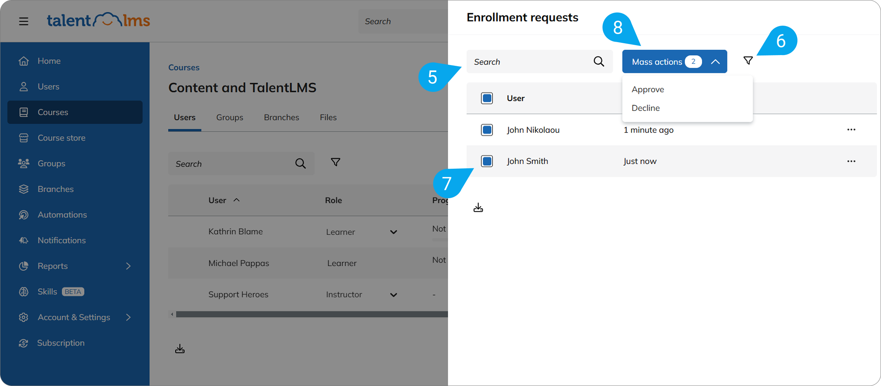Click the Branches layers icon
Screen dimensions: 881x386
[24, 189]
